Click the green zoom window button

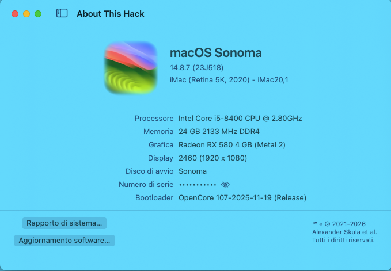point(38,13)
